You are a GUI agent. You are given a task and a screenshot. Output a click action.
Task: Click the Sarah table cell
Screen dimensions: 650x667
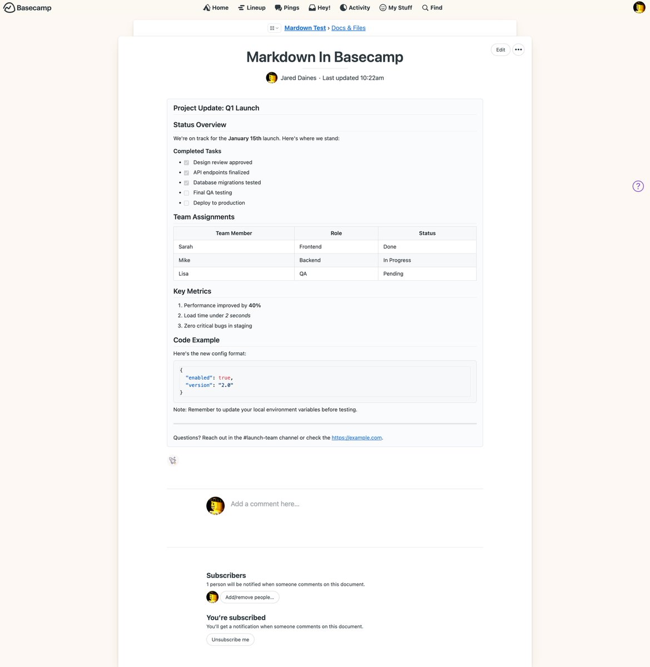(234, 247)
